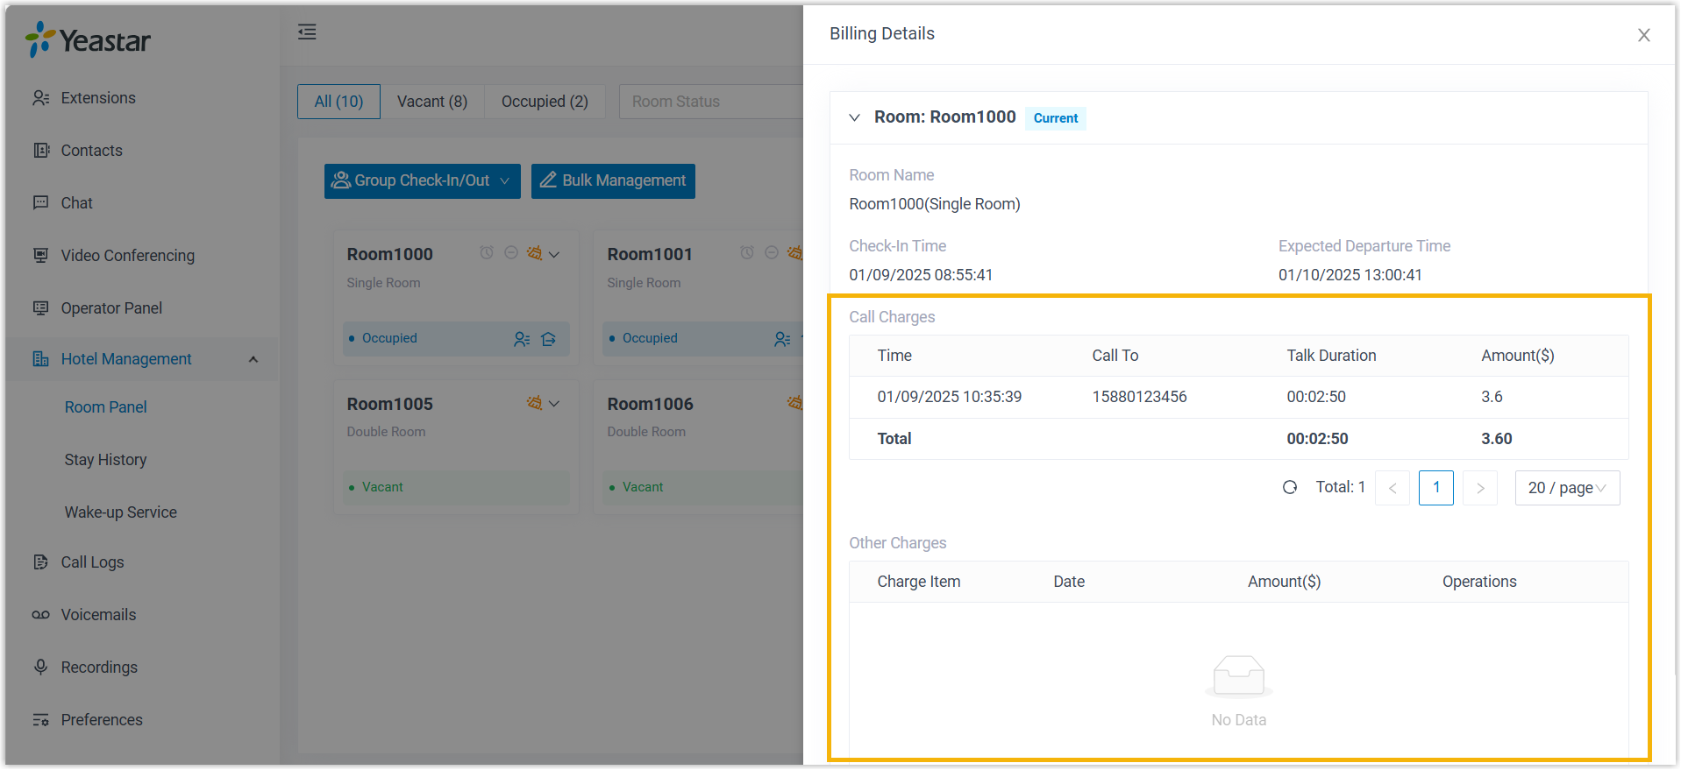Close the Billing Details panel
The width and height of the screenshot is (1681, 770).
pyautogui.click(x=1643, y=35)
